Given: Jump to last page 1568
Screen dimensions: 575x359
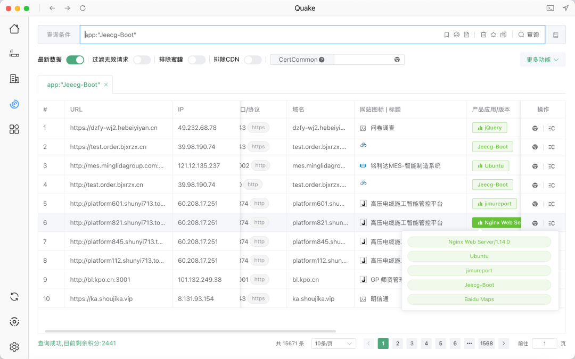Looking at the screenshot, I should [486, 343].
